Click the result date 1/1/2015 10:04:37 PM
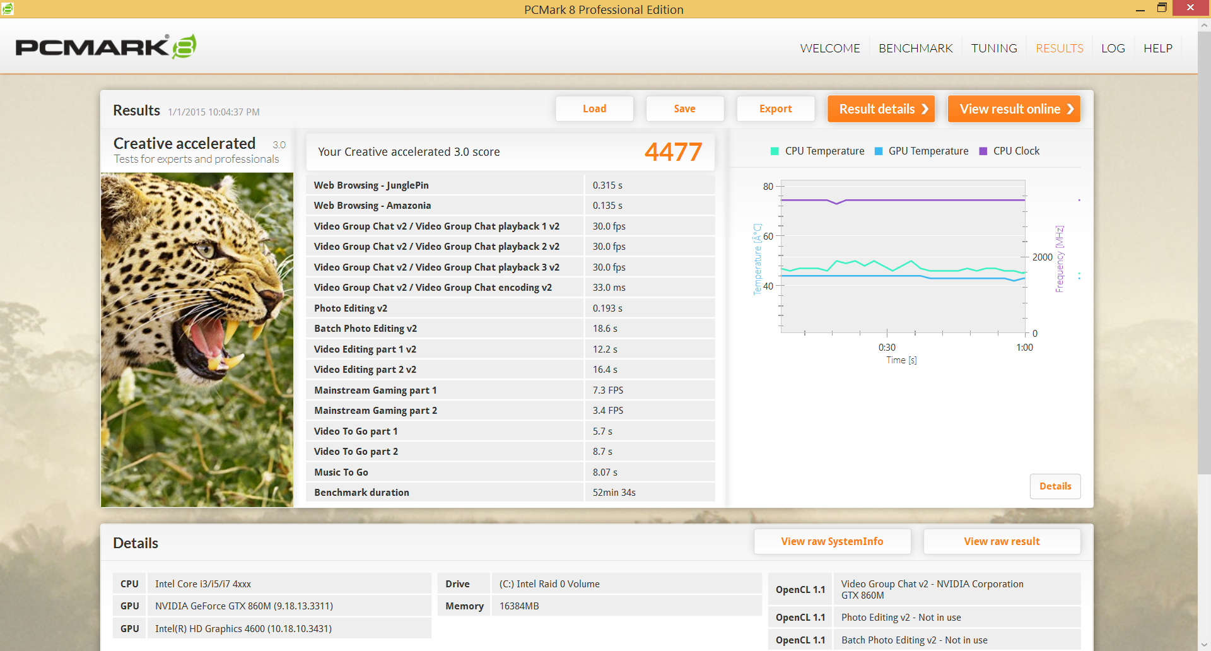 (214, 112)
